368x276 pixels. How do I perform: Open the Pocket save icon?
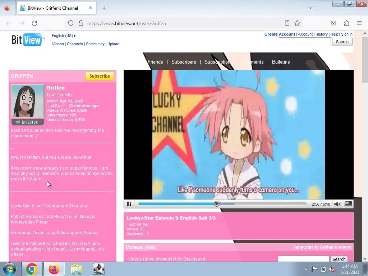(333, 23)
